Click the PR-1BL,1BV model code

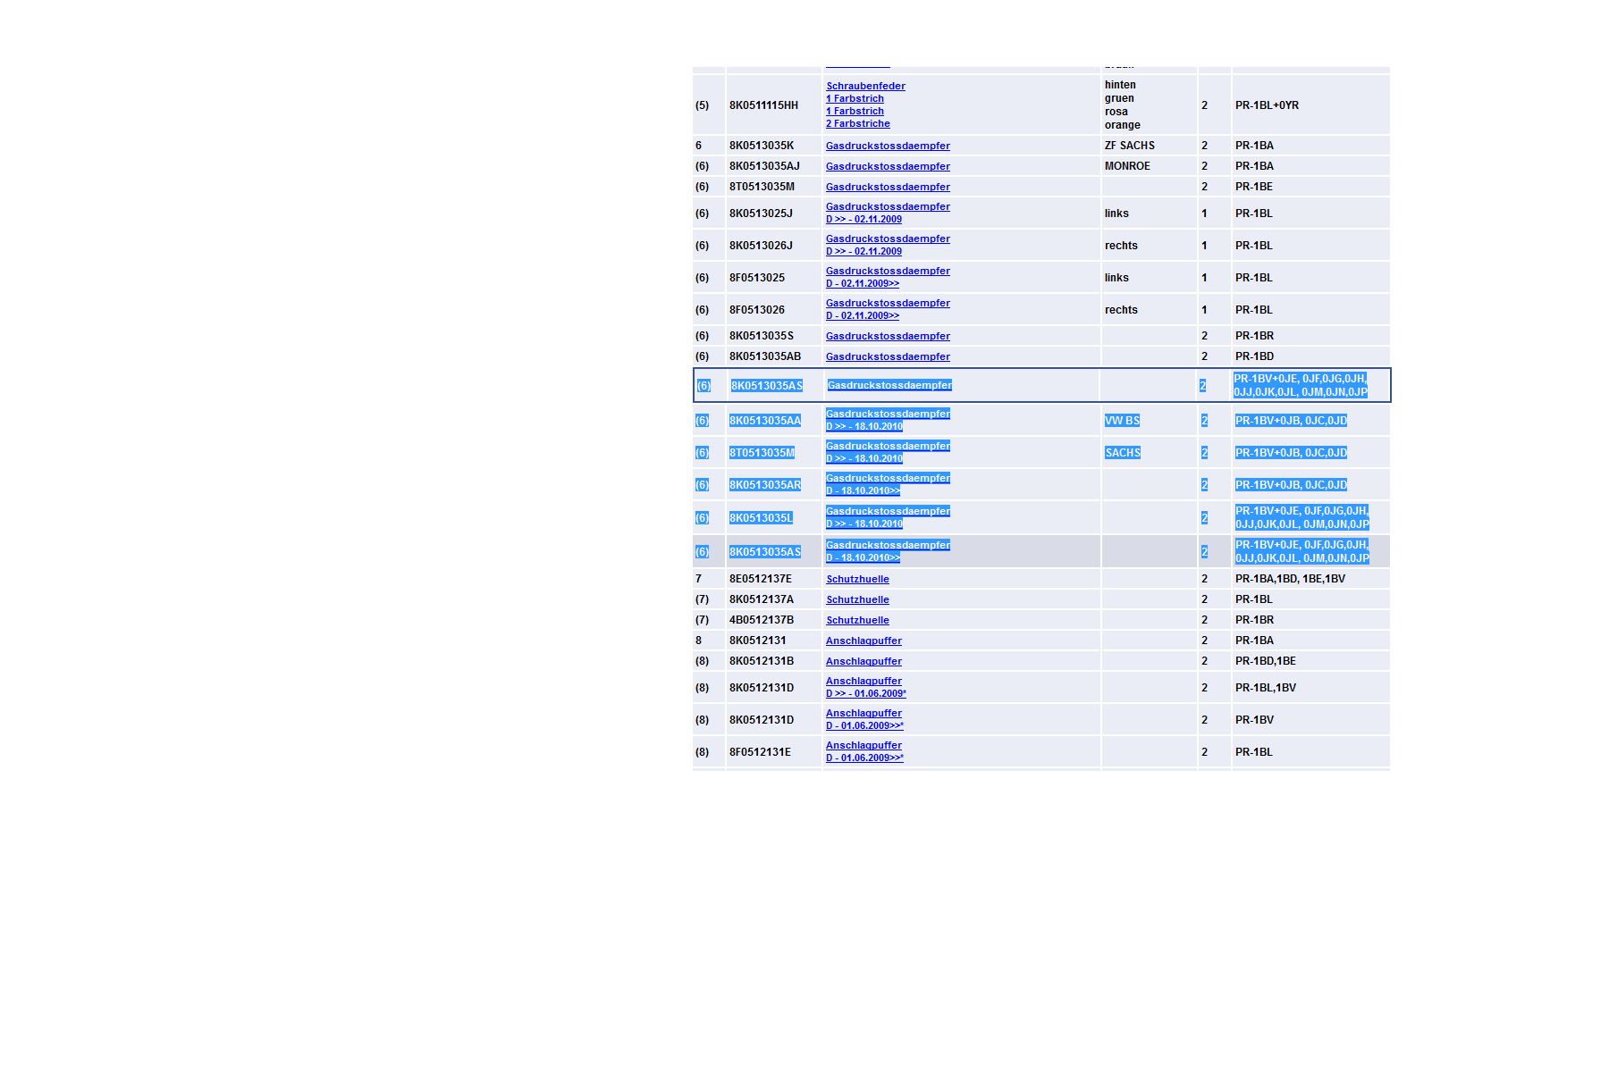coord(1266,688)
